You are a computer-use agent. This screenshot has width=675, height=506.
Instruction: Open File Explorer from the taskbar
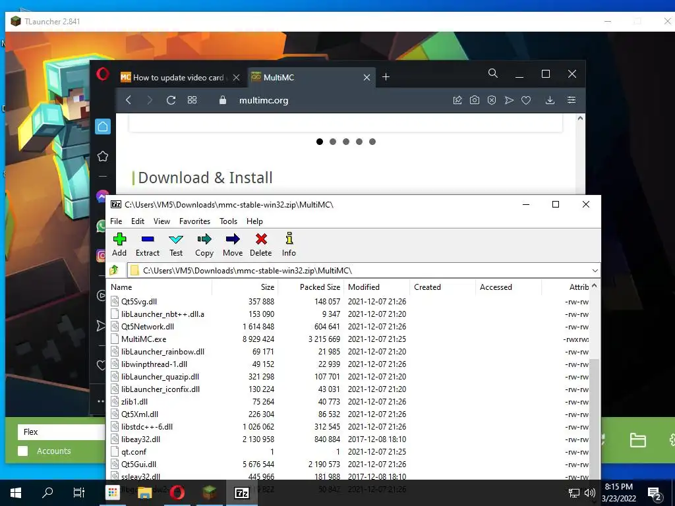(x=145, y=493)
